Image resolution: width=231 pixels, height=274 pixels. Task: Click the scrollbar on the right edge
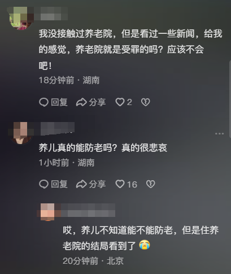coord(230,99)
